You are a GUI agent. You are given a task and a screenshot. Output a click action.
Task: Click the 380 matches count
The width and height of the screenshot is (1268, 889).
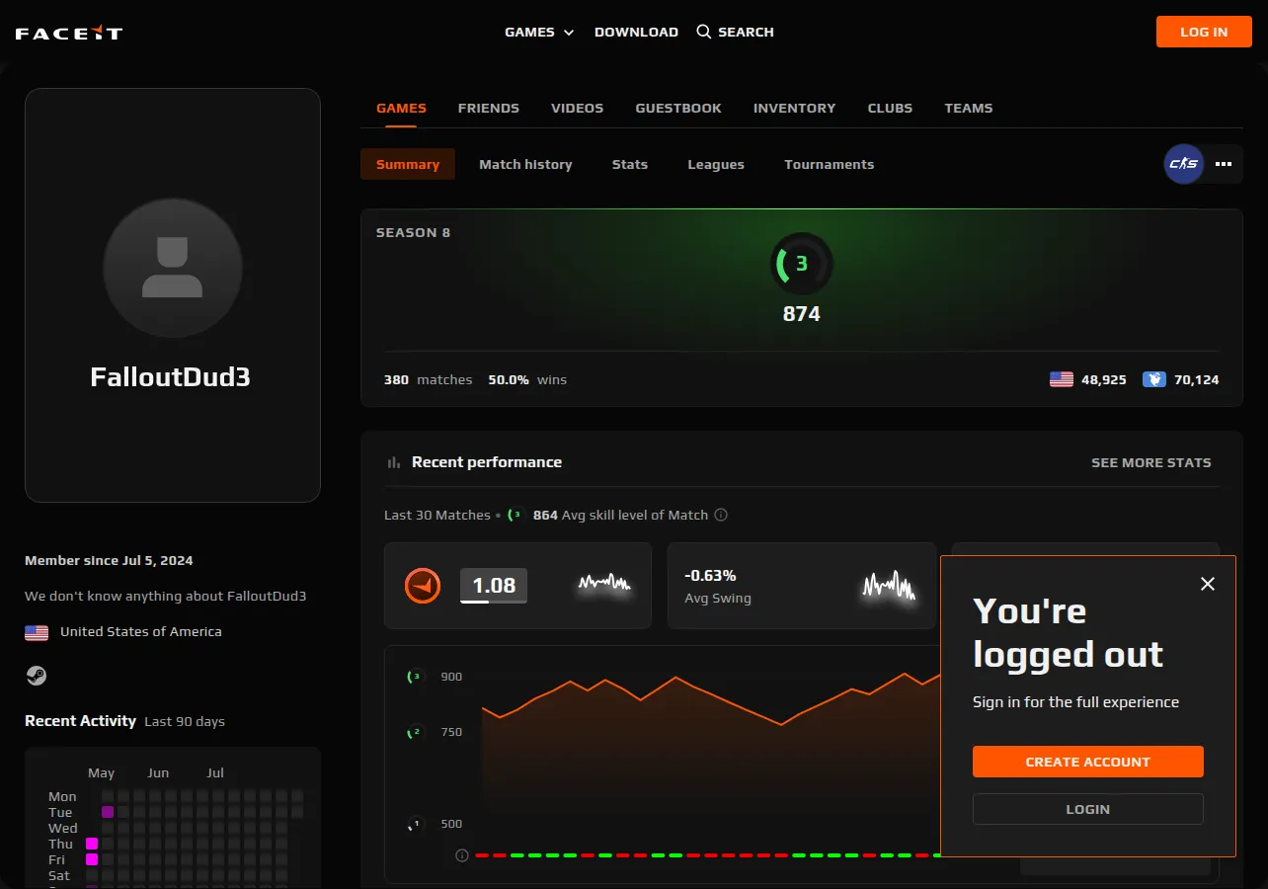point(428,379)
